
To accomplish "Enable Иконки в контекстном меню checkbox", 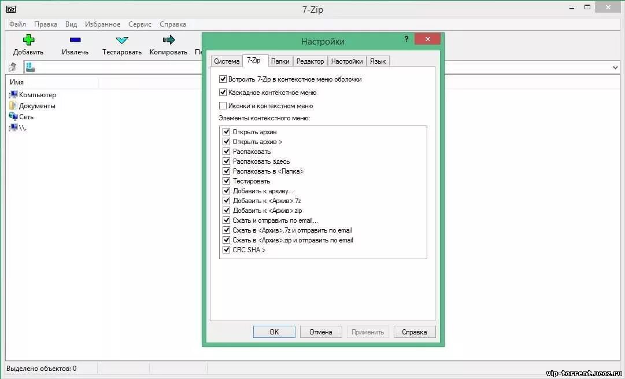I will [223, 106].
